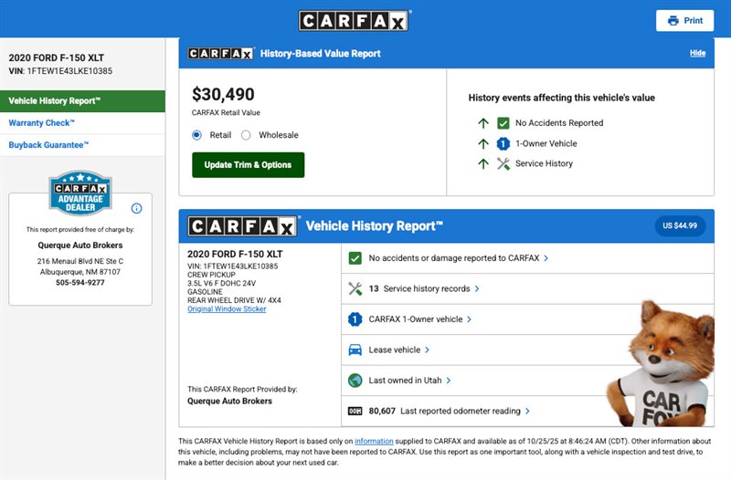The width and height of the screenshot is (731, 480).
Task: Click the Print button
Action: point(684,21)
